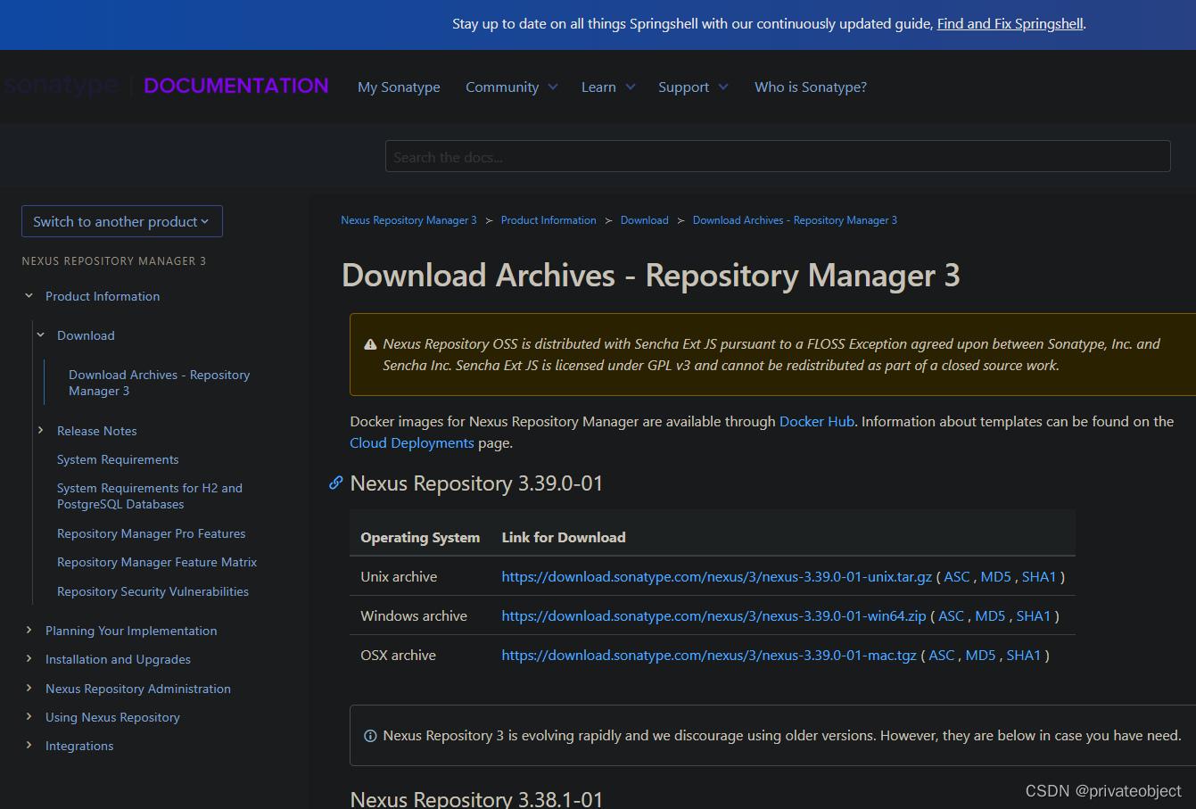Viewport: 1196px width, 809px height.
Task: Open the Support dropdown menu
Action: [x=693, y=87]
